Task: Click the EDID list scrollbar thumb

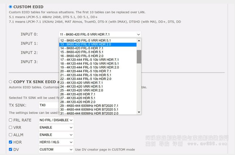Action: click(139, 56)
